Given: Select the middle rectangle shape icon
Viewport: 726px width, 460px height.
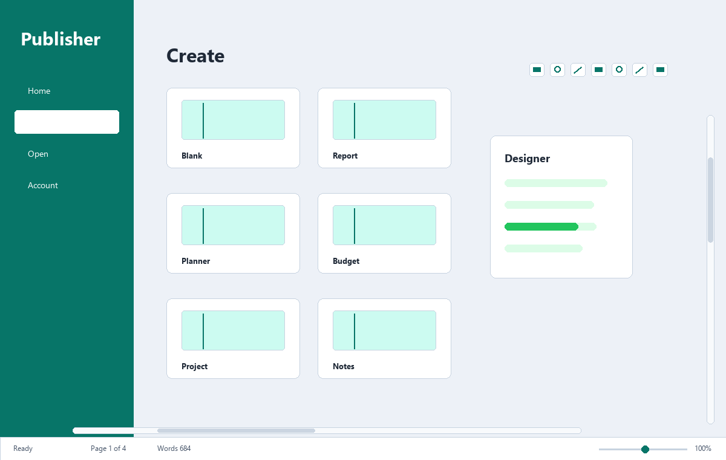Looking at the screenshot, I should 598,70.
